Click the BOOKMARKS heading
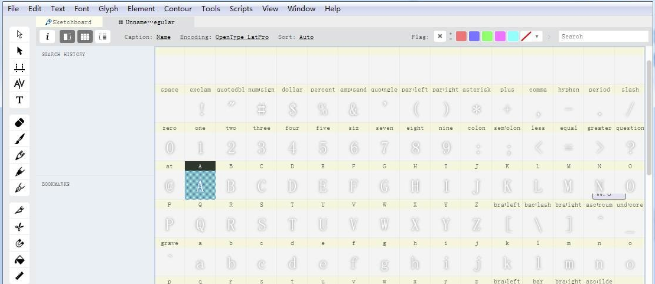655x284 pixels. click(56, 184)
